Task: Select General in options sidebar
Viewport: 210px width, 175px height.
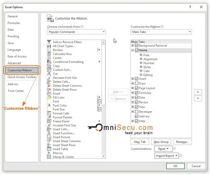Action: click(13, 16)
